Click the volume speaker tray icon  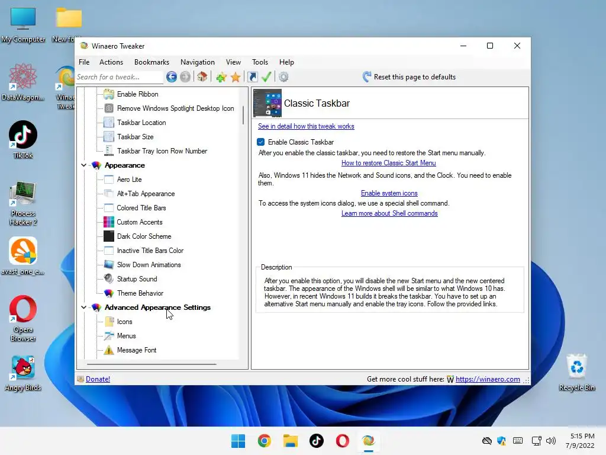click(551, 441)
